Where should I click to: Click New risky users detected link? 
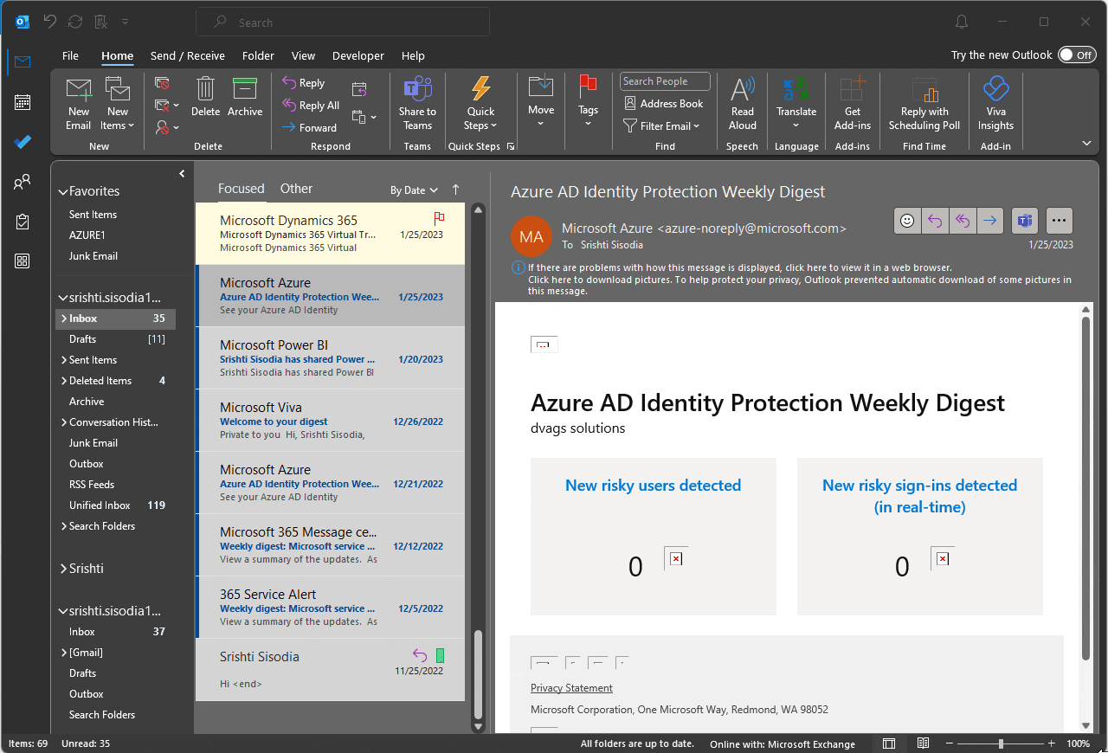click(x=653, y=486)
